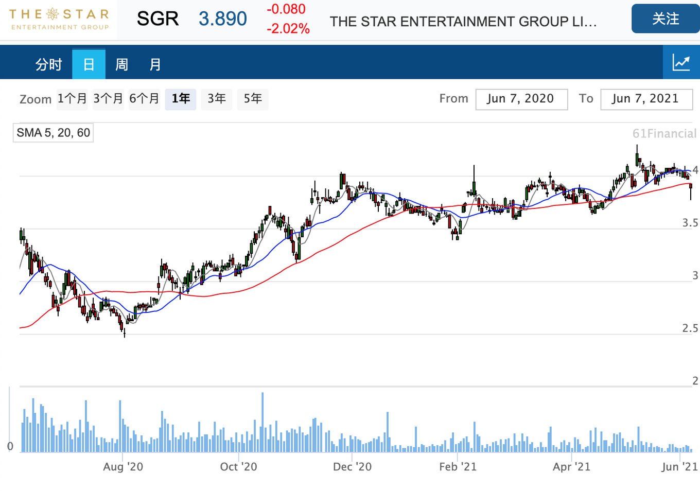Click the Feb '21 axis label
The image size is (700, 491).
point(458,467)
